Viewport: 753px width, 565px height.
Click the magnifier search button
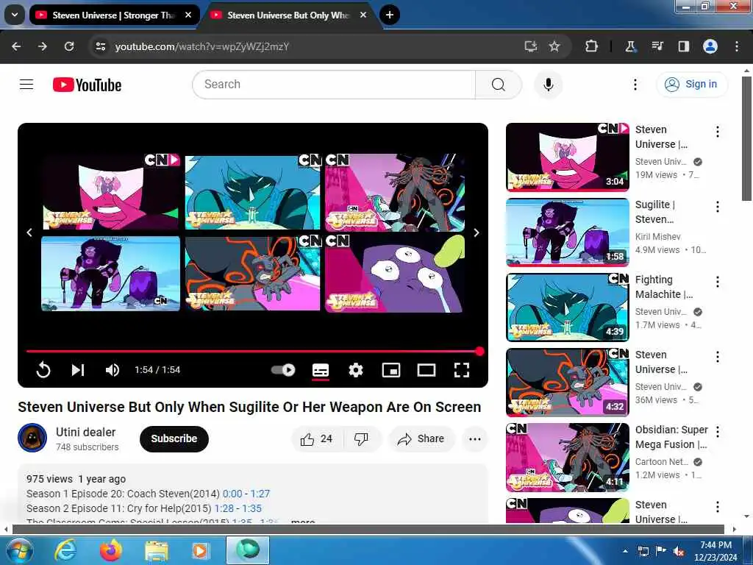[499, 85]
